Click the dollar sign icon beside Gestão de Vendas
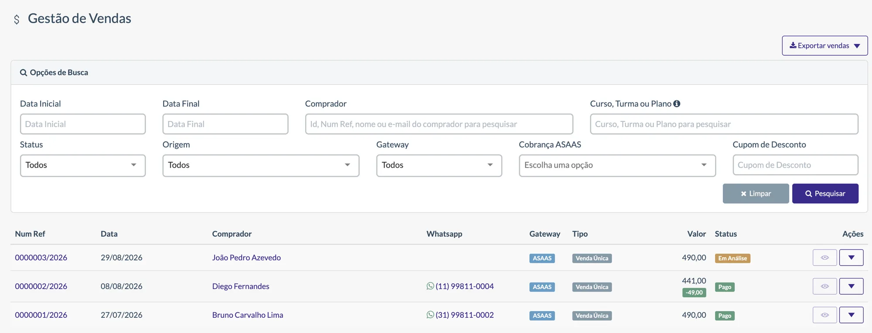This screenshot has width=872, height=333. 17,19
